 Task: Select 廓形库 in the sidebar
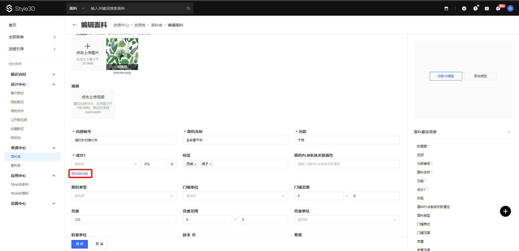pos(16,166)
